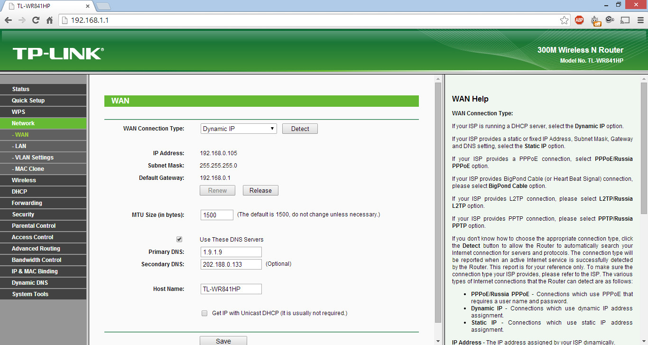Viewport: 648px width, 345px height.
Task: Select the TL-WR841HP browser tab
Action: pyautogui.click(x=47, y=6)
